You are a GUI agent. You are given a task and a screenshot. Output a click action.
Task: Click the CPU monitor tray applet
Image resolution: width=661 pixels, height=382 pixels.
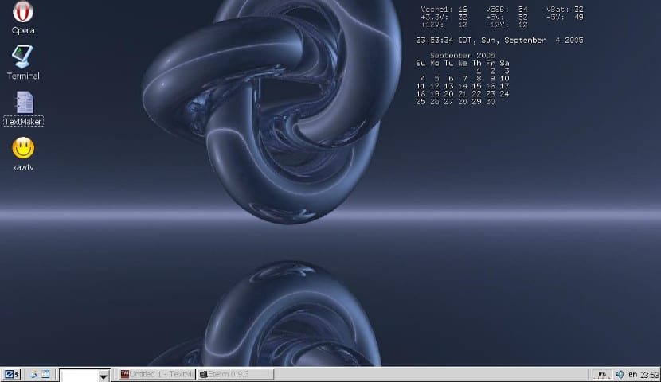602,374
